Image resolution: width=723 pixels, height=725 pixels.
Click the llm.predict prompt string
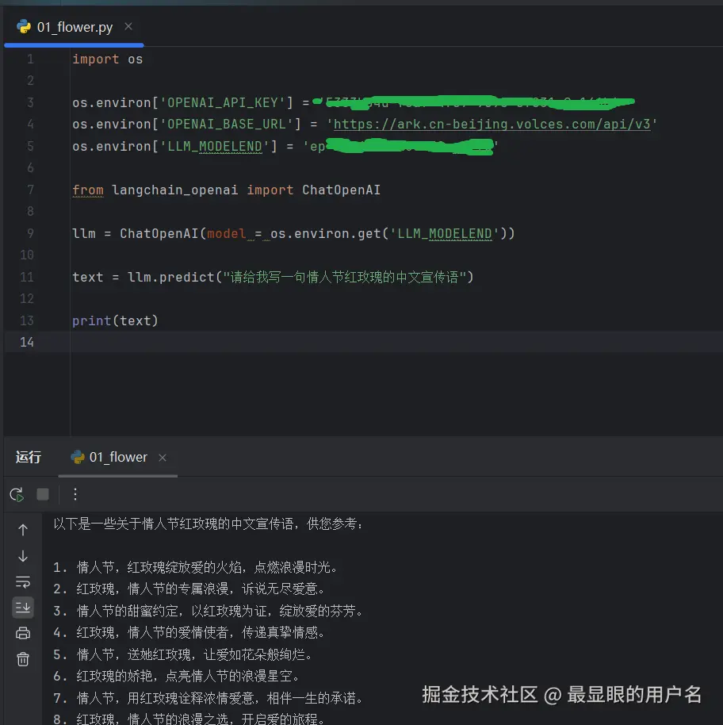click(345, 277)
